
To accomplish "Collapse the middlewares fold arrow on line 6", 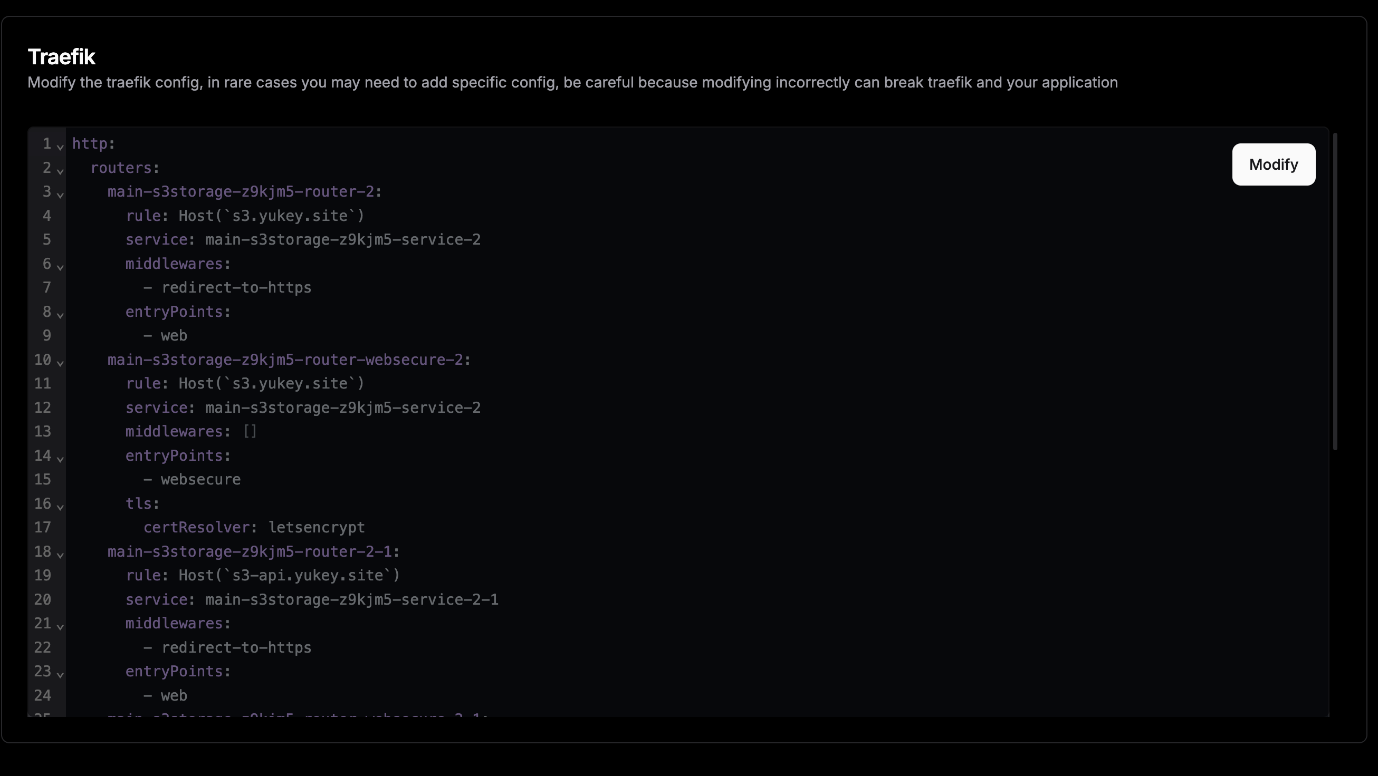I will point(61,267).
